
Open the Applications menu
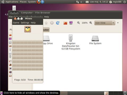[12, 2]
